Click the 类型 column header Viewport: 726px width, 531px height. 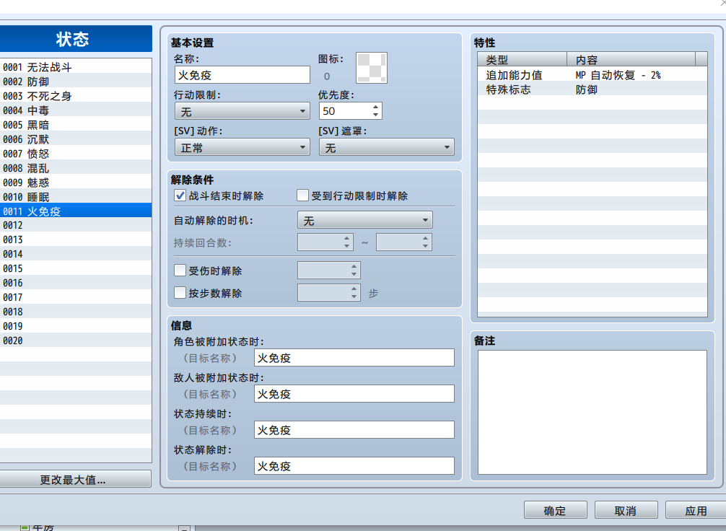[x=522, y=59]
